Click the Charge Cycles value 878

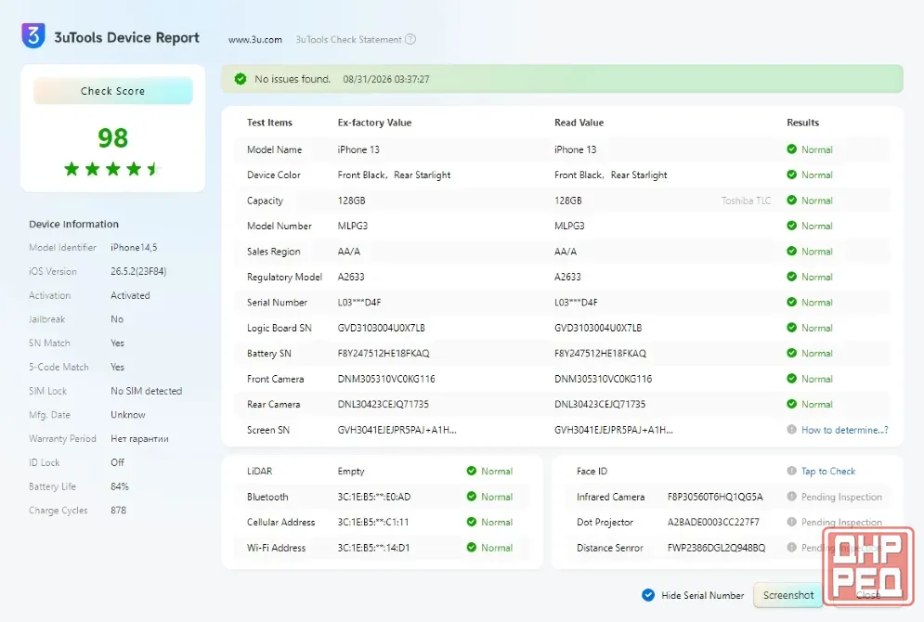click(x=119, y=510)
